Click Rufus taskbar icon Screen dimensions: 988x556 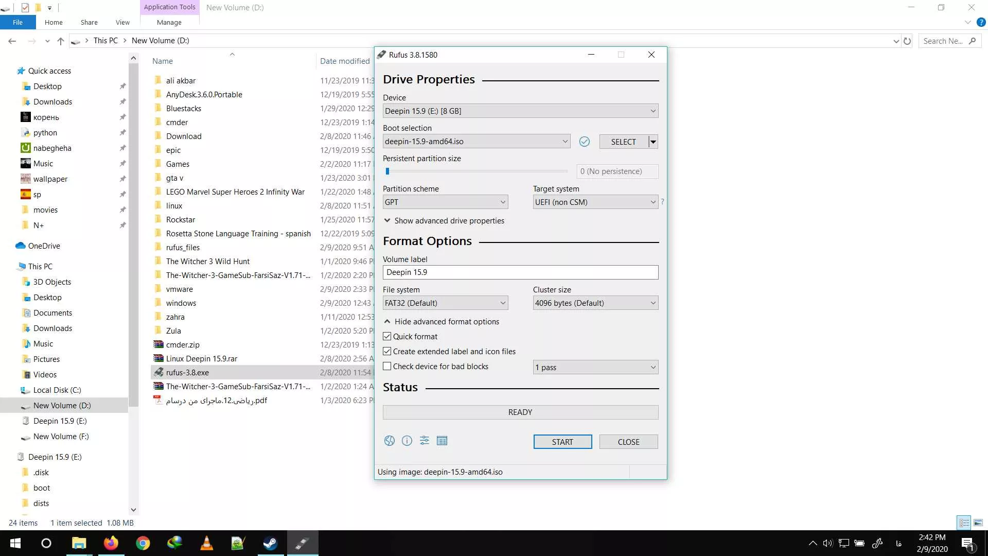[x=302, y=543]
